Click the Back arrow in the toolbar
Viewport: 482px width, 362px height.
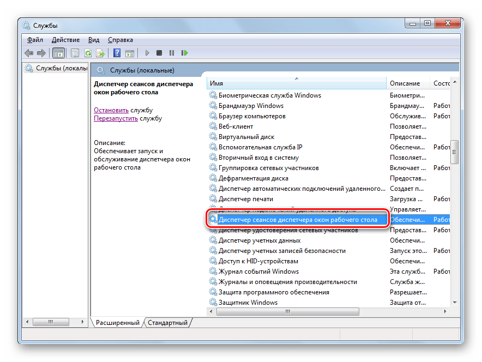(29, 53)
